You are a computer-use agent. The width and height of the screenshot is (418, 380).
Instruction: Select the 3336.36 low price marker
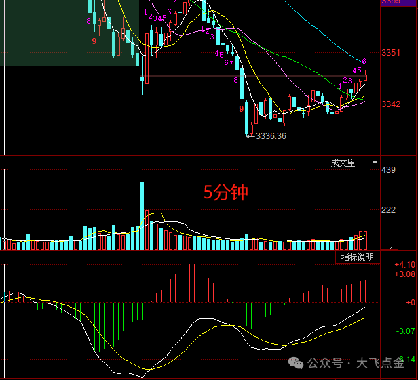pyautogui.click(x=271, y=136)
